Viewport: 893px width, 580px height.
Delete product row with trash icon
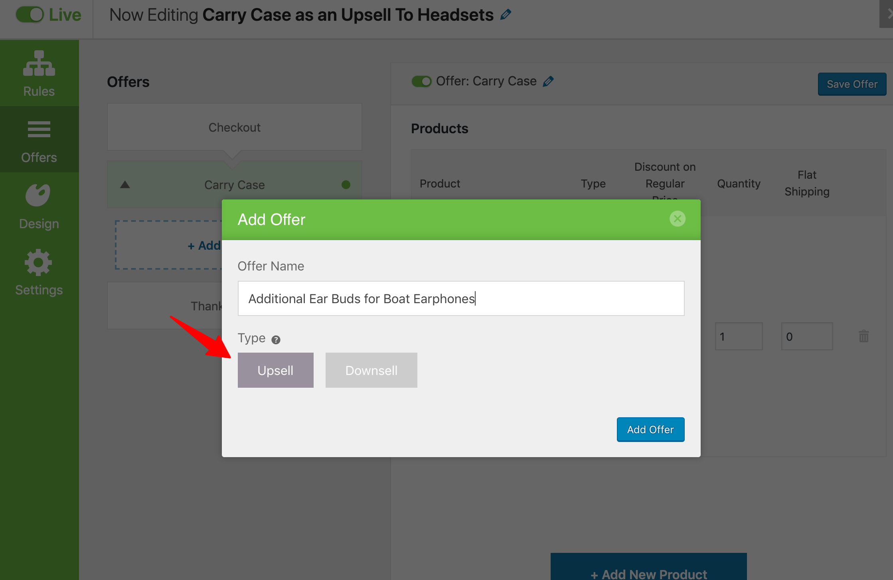[864, 336]
